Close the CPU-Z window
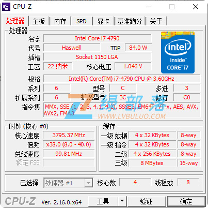Viewport: 208px width, 208px height. point(196,7)
